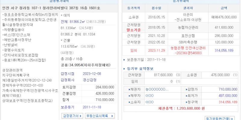Select the 경신감정 appraisal company link
Screen dimensions: 241x120
pos(89,80)
